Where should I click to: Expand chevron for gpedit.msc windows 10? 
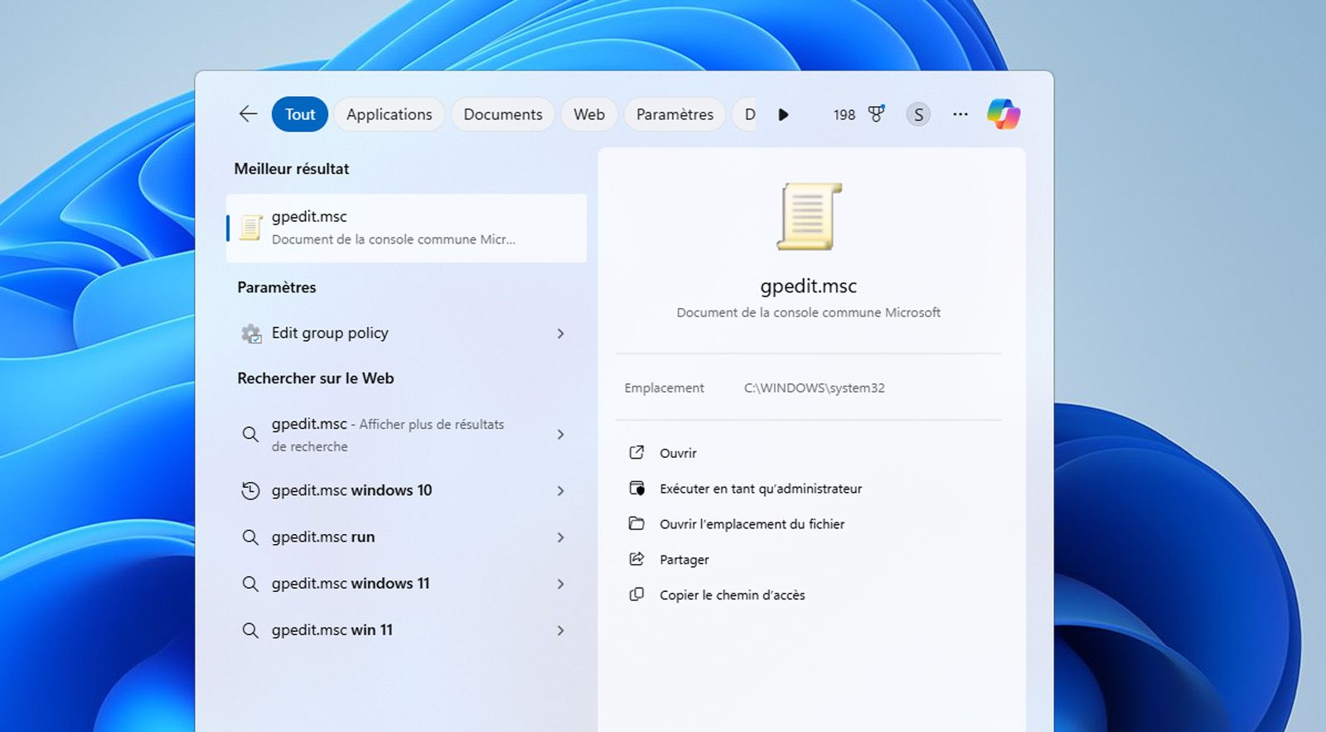[561, 491]
